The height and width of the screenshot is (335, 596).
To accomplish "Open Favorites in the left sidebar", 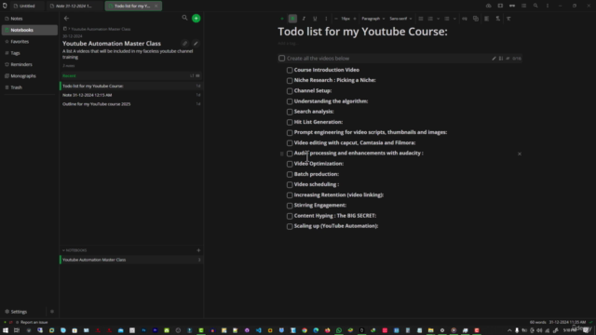I will click(29, 41).
